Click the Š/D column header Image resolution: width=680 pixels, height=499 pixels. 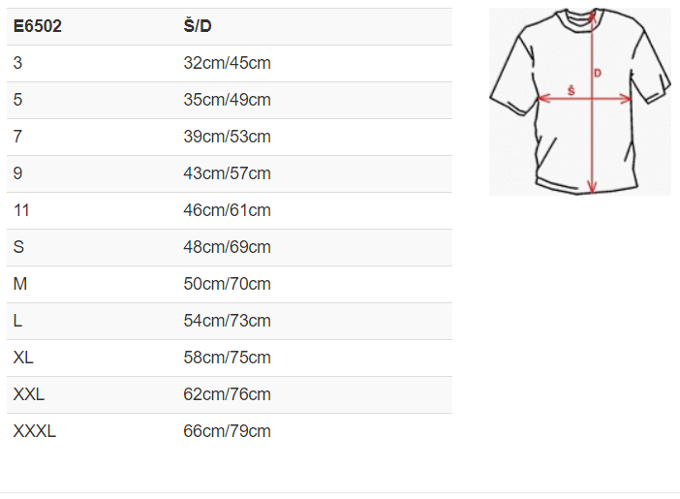tap(198, 26)
